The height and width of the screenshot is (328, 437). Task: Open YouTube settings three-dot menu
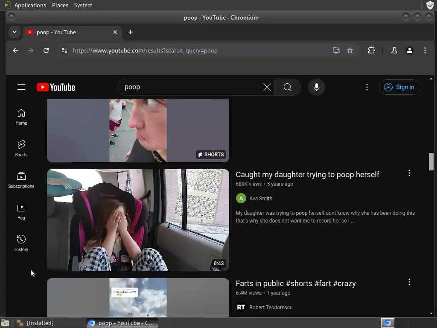pyautogui.click(x=367, y=87)
